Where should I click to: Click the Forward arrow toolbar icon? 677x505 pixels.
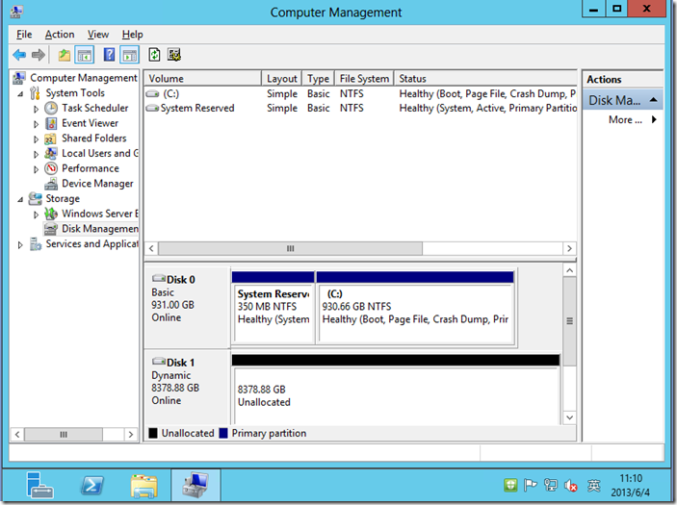pos(39,55)
